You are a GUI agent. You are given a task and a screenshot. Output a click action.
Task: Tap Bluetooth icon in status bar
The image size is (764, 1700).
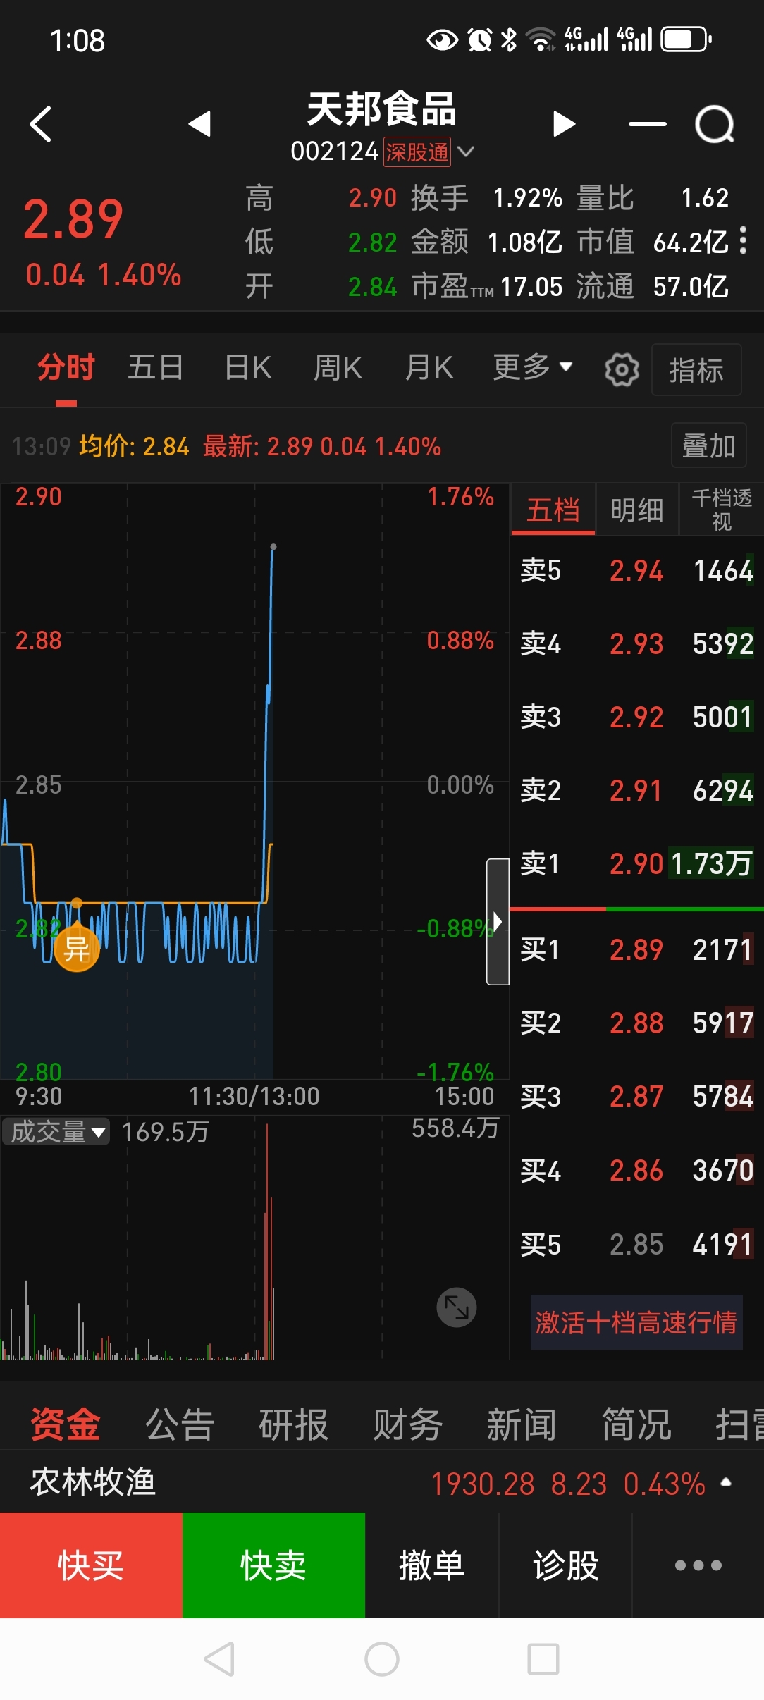(x=508, y=39)
